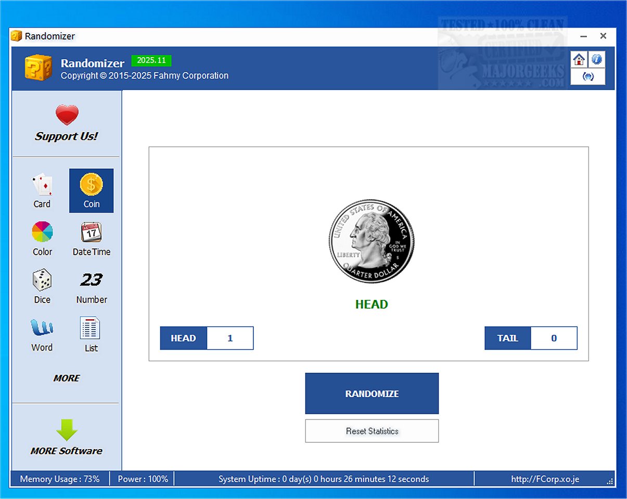Click the Copyright Fahmy Corporation text
The height and width of the screenshot is (499, 627).
pos(145,76)
